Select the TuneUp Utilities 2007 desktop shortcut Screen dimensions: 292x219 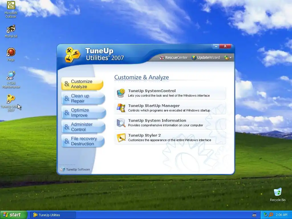coord(11,103)
